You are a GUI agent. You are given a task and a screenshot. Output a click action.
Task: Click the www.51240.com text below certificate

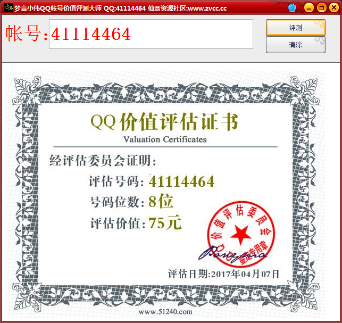(x=165, y=312)
